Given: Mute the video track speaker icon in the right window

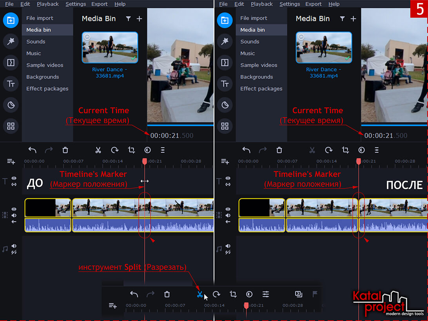Looking at the screenshot, I should coord(228,216).
